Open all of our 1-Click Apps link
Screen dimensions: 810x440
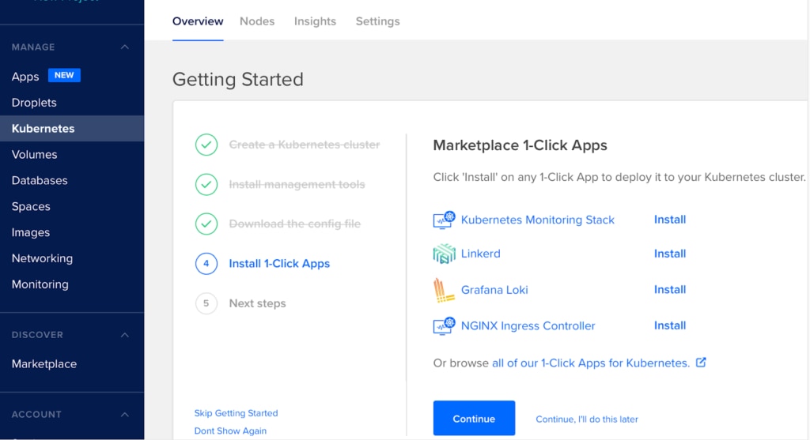pyautogui.click(x=590, y=363)
